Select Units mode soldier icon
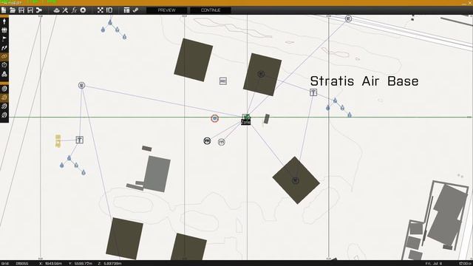The width and height of the screenshot is (473, 266). tap(4, 21)
